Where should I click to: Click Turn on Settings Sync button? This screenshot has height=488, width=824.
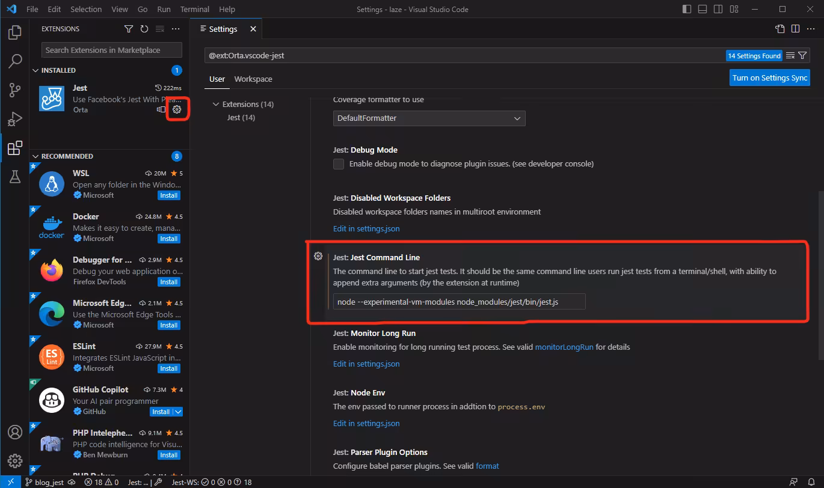(770, 78)
